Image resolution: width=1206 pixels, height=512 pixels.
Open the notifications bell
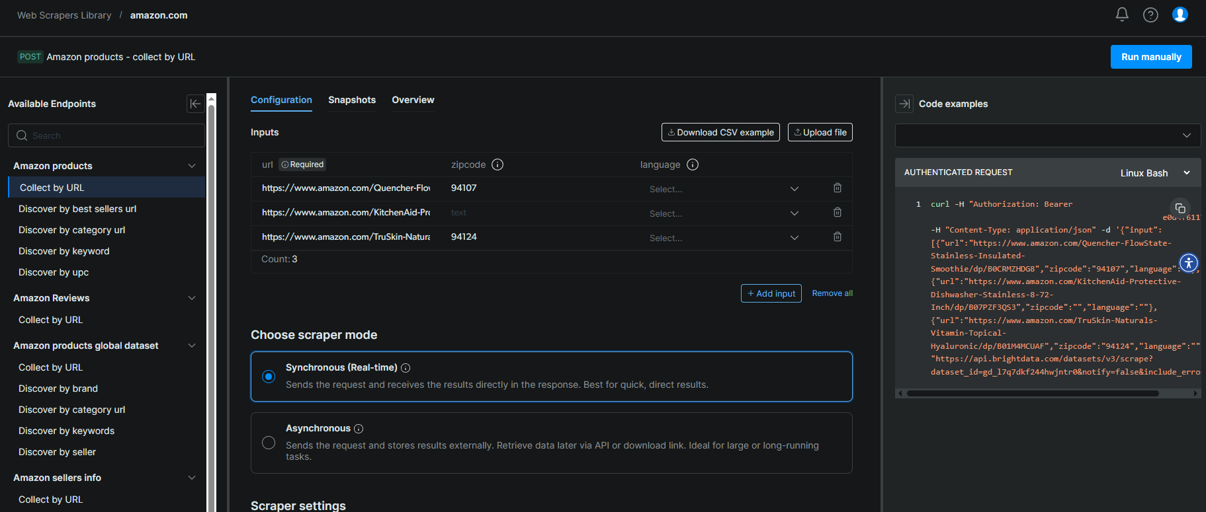1122,15
